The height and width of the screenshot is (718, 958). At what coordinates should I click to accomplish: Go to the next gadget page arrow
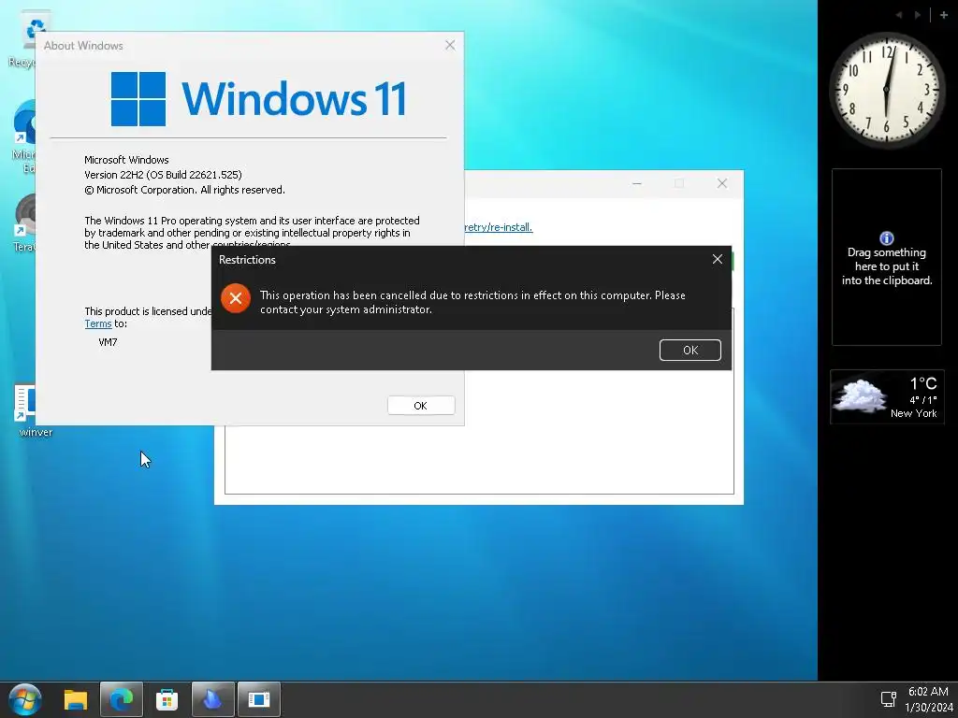[918, 15]
